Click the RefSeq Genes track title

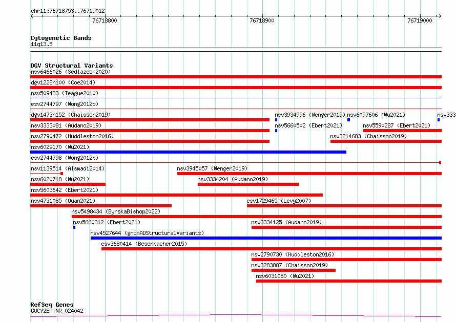tap(52, 305)
